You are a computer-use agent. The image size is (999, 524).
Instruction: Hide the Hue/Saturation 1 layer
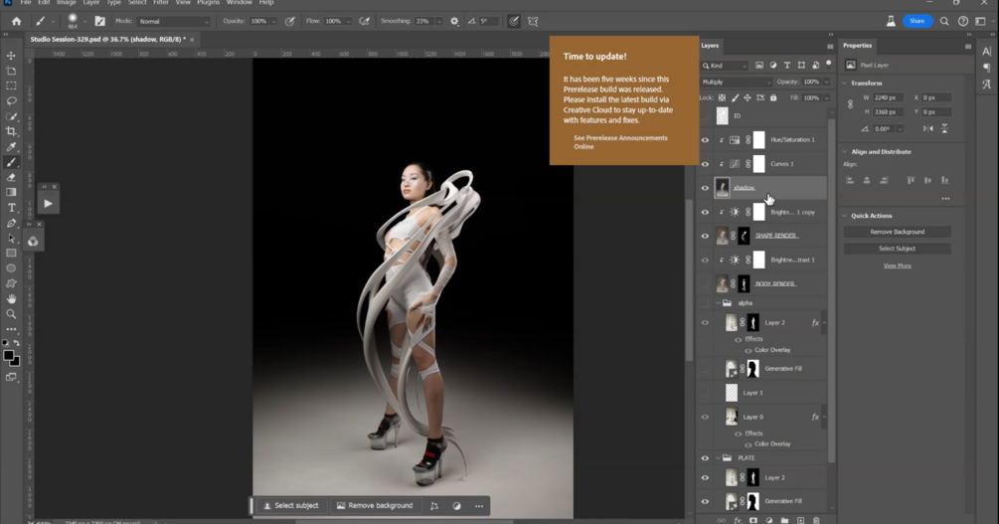[x=705, y=140]
